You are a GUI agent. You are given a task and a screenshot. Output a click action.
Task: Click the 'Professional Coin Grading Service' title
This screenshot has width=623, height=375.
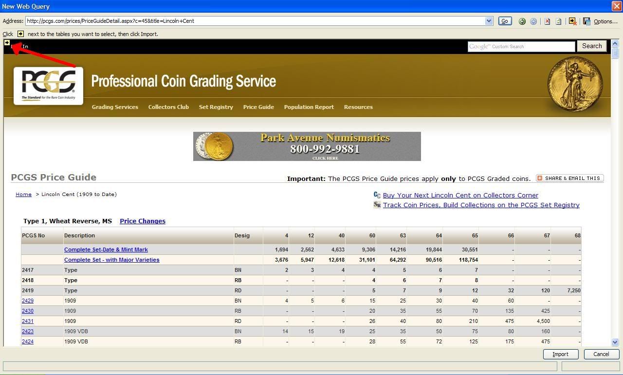click(183, 81)
